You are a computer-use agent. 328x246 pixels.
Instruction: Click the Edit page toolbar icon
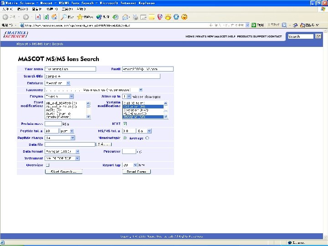(x=143, y=17)
